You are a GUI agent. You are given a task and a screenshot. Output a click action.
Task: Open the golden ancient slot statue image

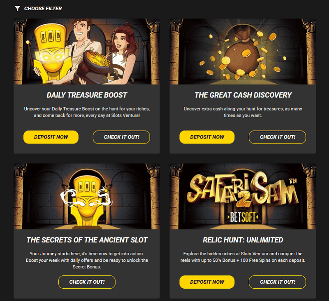[x=87, y=196]
